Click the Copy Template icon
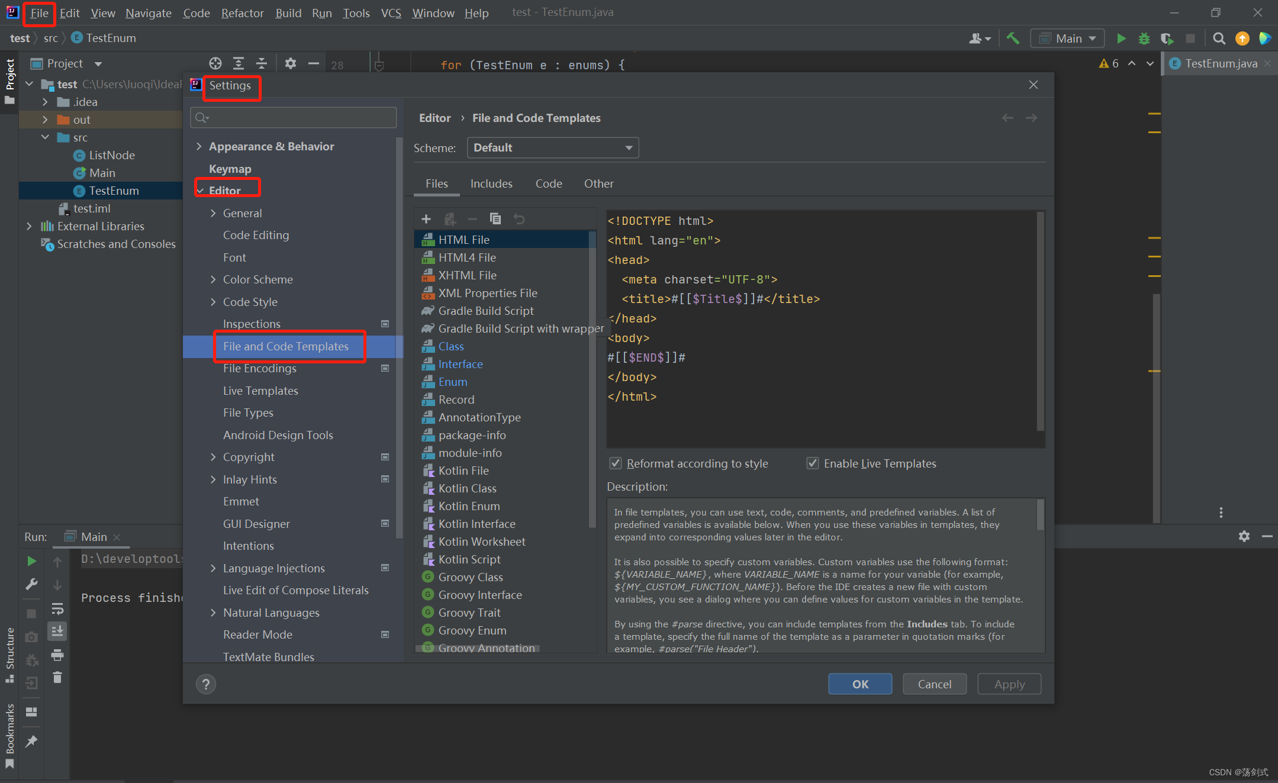This screenshot has width=1278, height=783. (x=495, y=219)
